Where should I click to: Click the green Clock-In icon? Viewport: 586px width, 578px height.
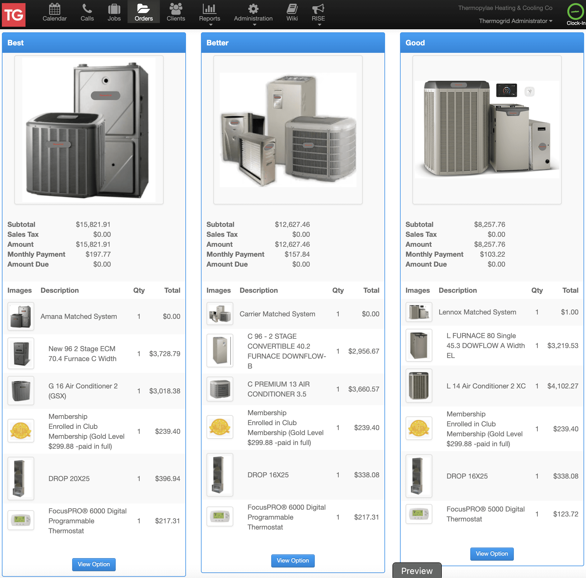574,12
